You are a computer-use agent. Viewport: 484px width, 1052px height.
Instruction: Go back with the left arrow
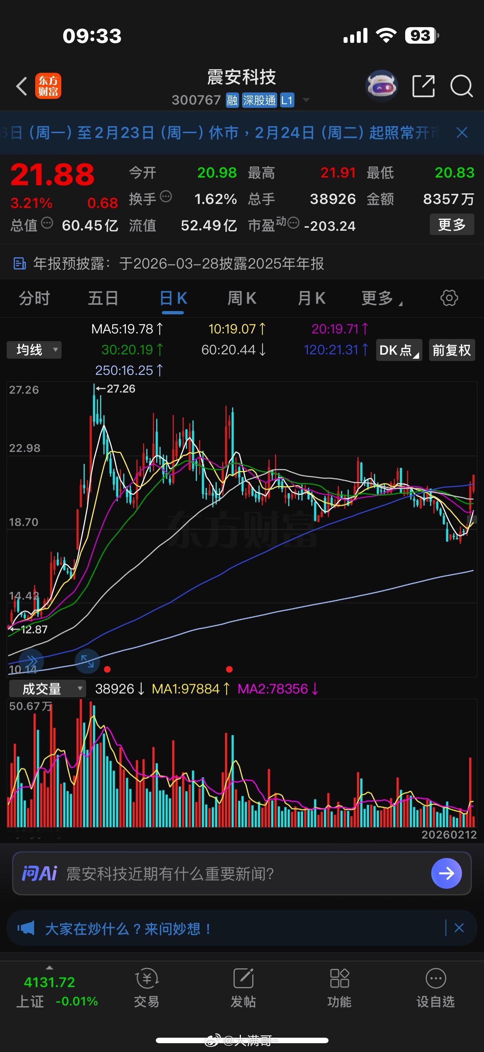click(21, 86)
